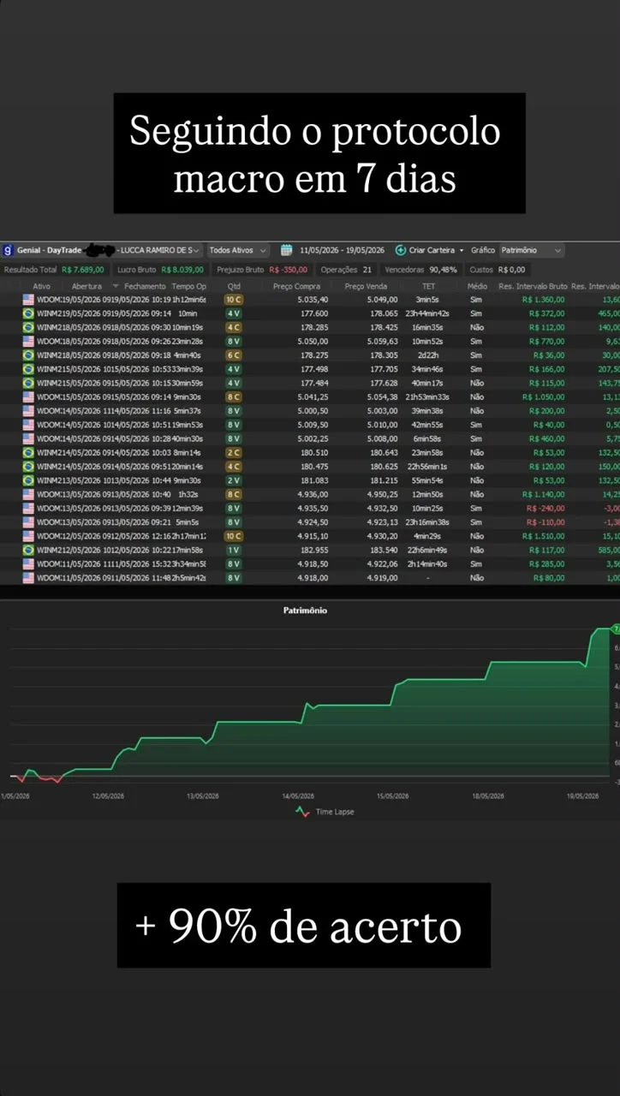Click the 1 V quantity badge on WINM212 row
Image resolution: width=620 pixels, height=1096 pixels.
[x=234, y=550]
